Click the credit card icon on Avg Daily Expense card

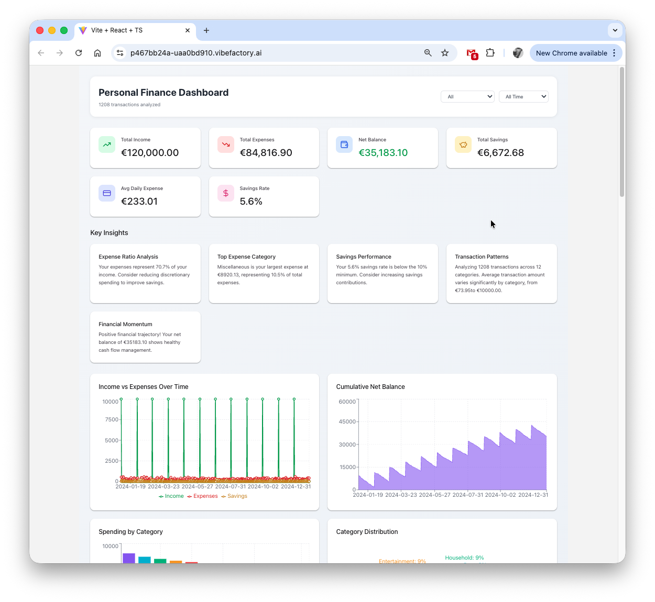coord(106,193)
